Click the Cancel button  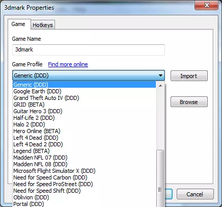[195, 194]
